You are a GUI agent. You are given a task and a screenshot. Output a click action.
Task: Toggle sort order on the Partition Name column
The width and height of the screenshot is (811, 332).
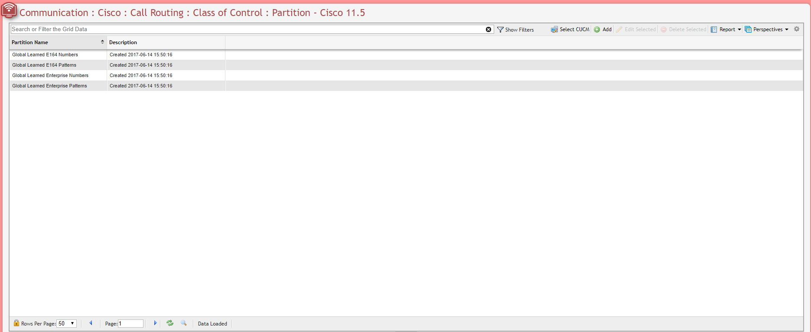(102, 42)
